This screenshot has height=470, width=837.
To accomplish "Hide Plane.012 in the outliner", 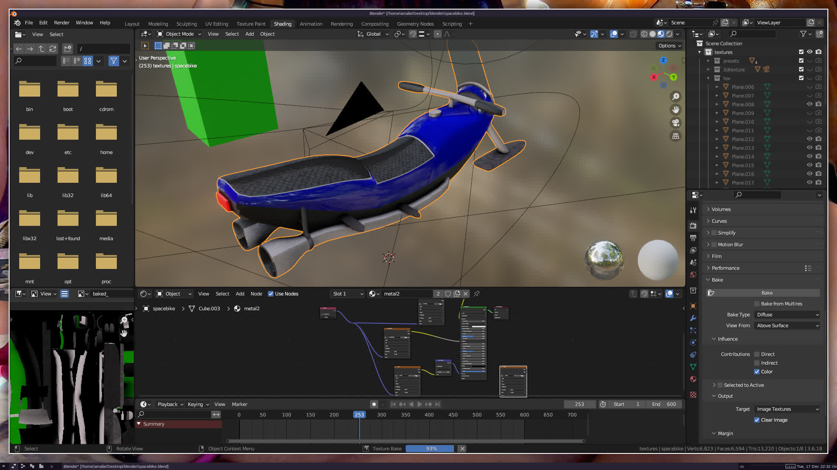I will coord(810,139).
